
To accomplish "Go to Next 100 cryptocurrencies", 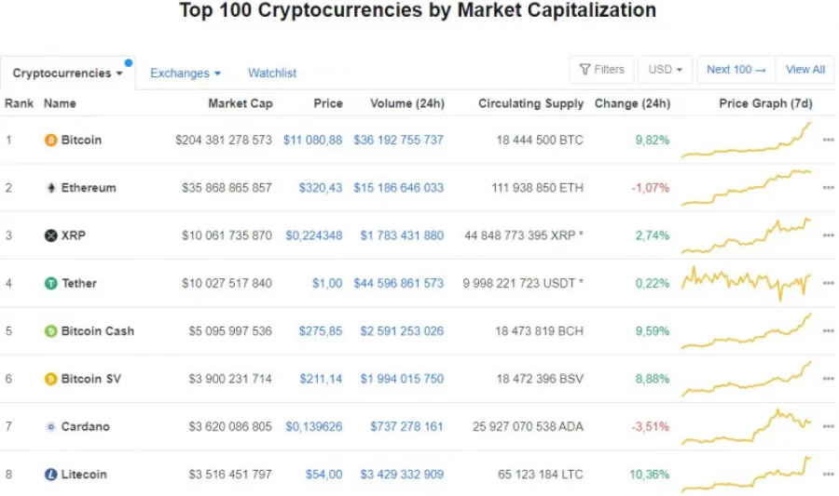I will [x=736, y=70].
